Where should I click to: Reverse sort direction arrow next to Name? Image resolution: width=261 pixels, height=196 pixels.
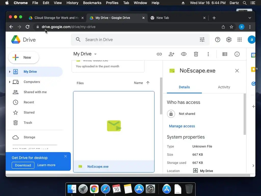(148, 83)
